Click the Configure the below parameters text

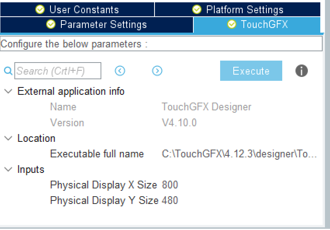pos(74,44)
